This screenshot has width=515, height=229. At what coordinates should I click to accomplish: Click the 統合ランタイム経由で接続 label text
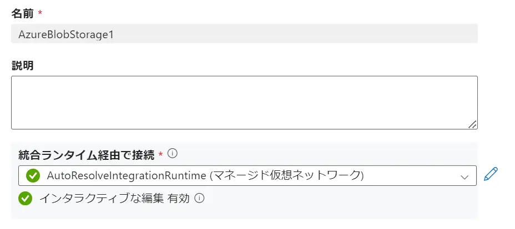tap(87, 155)
